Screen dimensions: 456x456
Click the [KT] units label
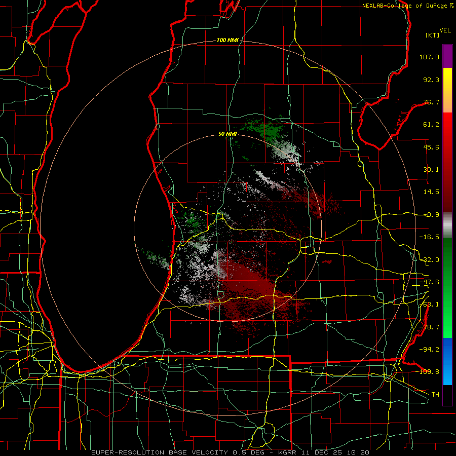pos(433,35)
